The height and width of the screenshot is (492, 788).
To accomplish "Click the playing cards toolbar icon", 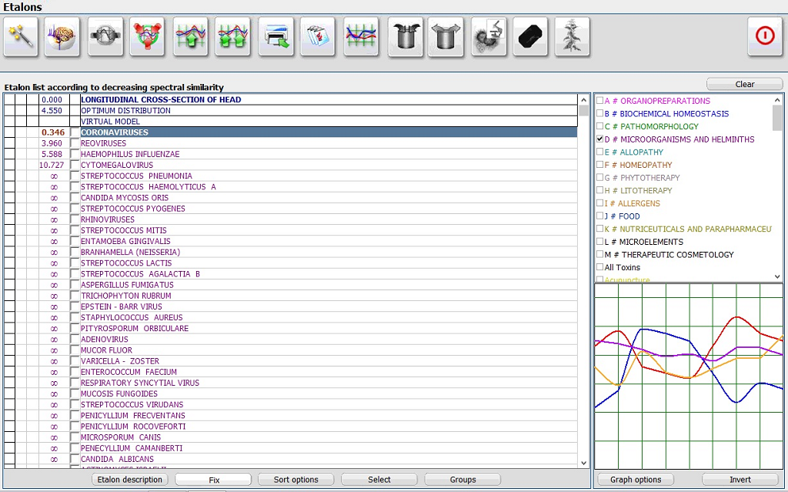I will 318,36.
